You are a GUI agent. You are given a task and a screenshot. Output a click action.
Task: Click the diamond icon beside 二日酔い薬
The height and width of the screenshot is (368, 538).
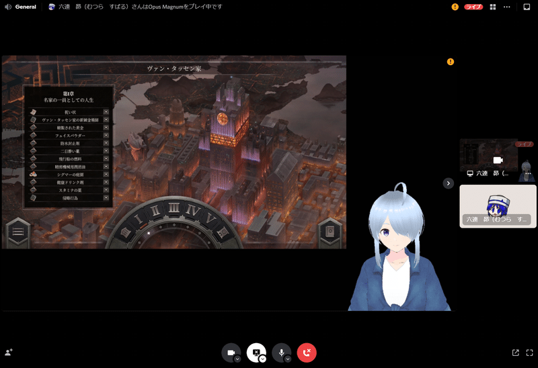click(x=33, y=151)
